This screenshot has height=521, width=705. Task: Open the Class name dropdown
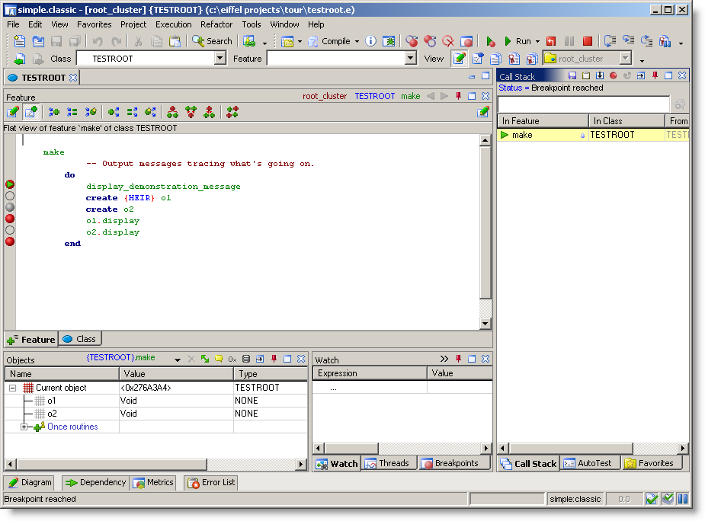tap(220, 59)
